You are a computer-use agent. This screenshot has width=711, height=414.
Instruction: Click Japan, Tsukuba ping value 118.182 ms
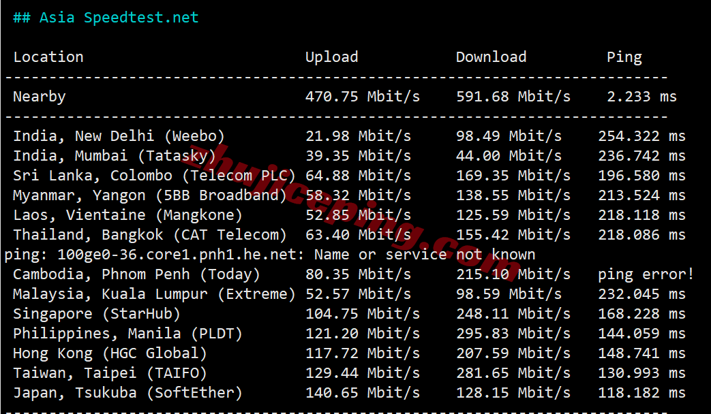[641, 393]
